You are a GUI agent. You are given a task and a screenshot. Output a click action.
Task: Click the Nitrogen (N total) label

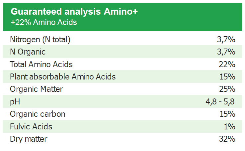click(x=40, y=40)
